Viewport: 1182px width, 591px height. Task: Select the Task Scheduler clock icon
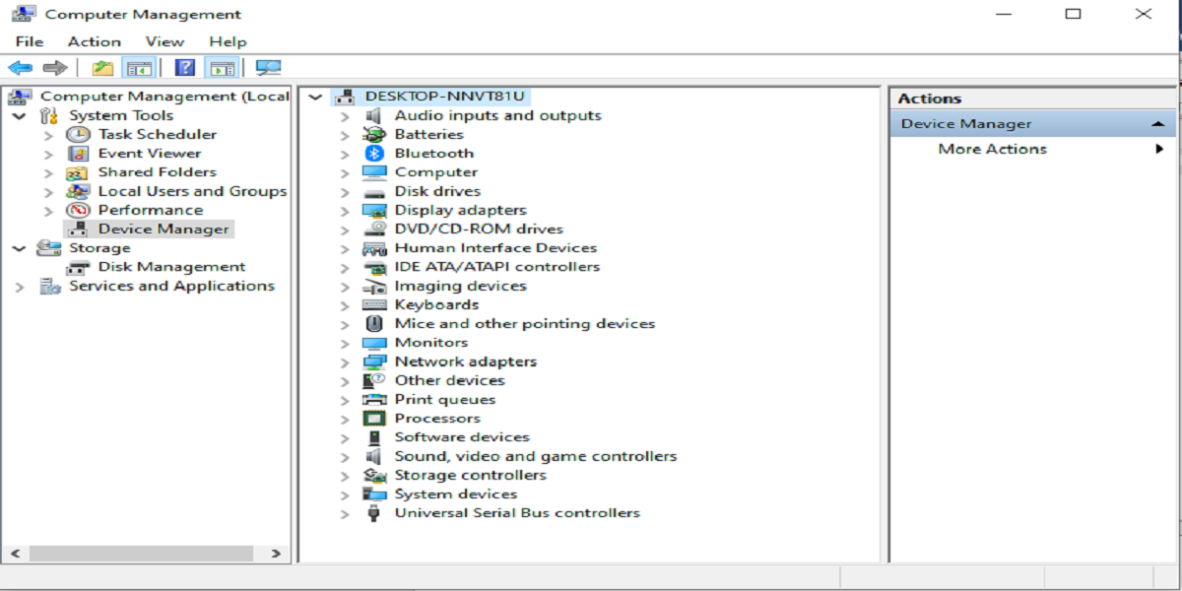coord(78,135)
